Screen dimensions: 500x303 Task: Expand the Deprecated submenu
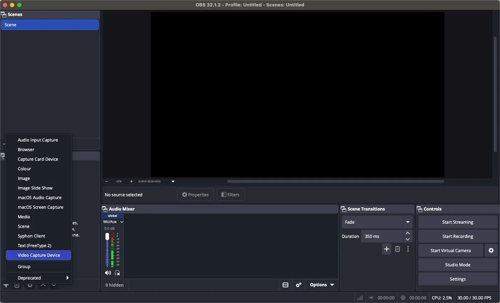coord(38,278)
